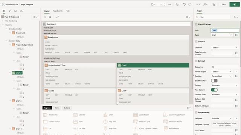This screenshot has height=135, width=241.
Task: Run the page with green play button
Action: pyautogui.click(x=235, y=4)
